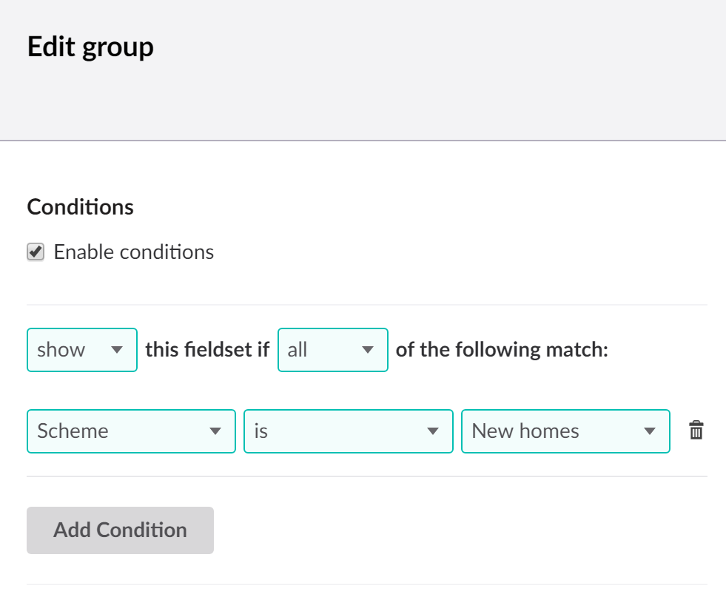Viewport: 726px width, 597px height.
Task: Click the show dropdown's arrow indicator
Action: point(117,350)
